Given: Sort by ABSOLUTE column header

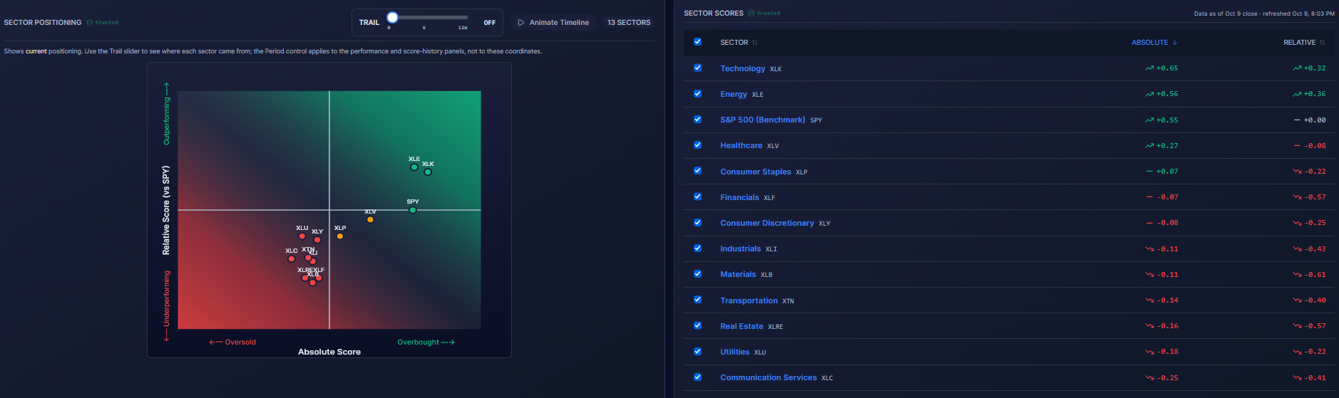Looking at the screenshot, I should 1154,43.
